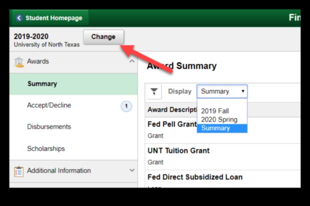The height and width of the screenshot is (206, 310).
Task: Click the Award Summary page heading
Action: click(182, 66)
